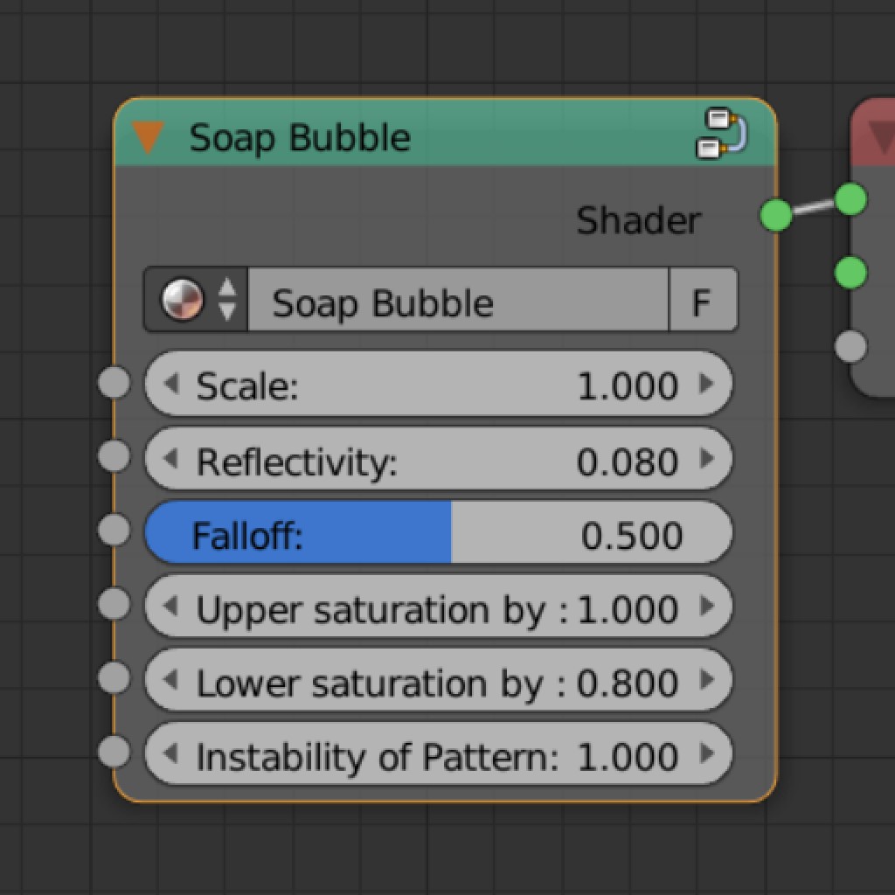Toggle fake user with the F button
Viewport: 895px width, 895px height.
click(x=704, y=301)
